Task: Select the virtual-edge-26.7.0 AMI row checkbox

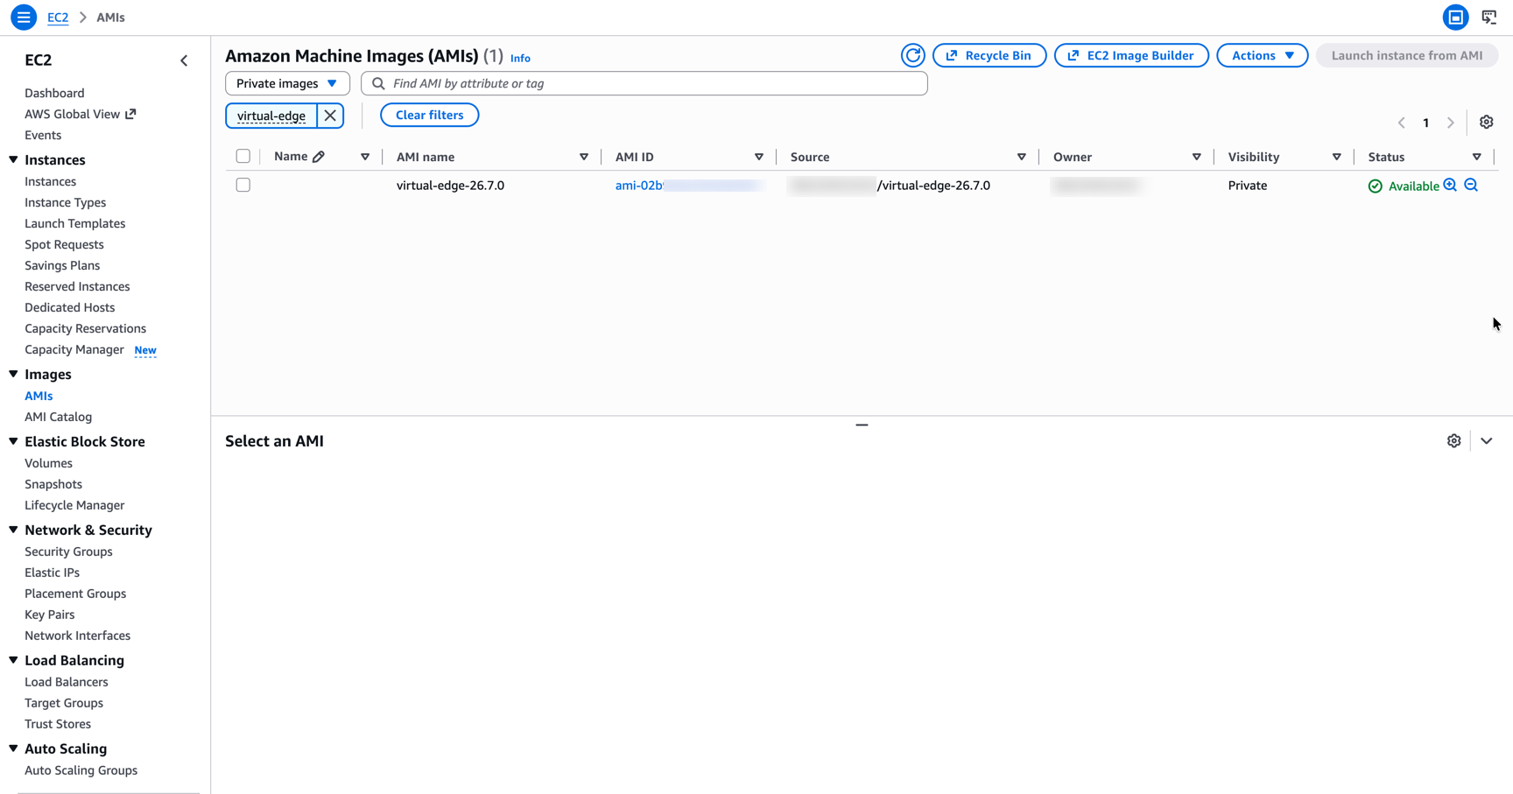Action: [x=243, y=186]
